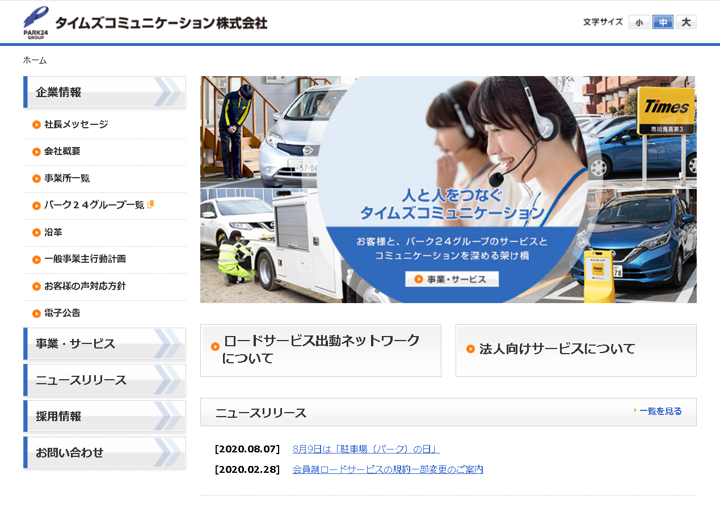The height and width of the screenshot is (508, 720).
Task: Open パーク24グループ一覧 link
Action: [x=94, y=205]
